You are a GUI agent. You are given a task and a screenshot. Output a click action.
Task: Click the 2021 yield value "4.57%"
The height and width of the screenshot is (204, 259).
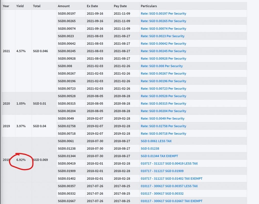tap(21, 51)
